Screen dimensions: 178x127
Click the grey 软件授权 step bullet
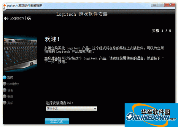[x=4, y=84]
